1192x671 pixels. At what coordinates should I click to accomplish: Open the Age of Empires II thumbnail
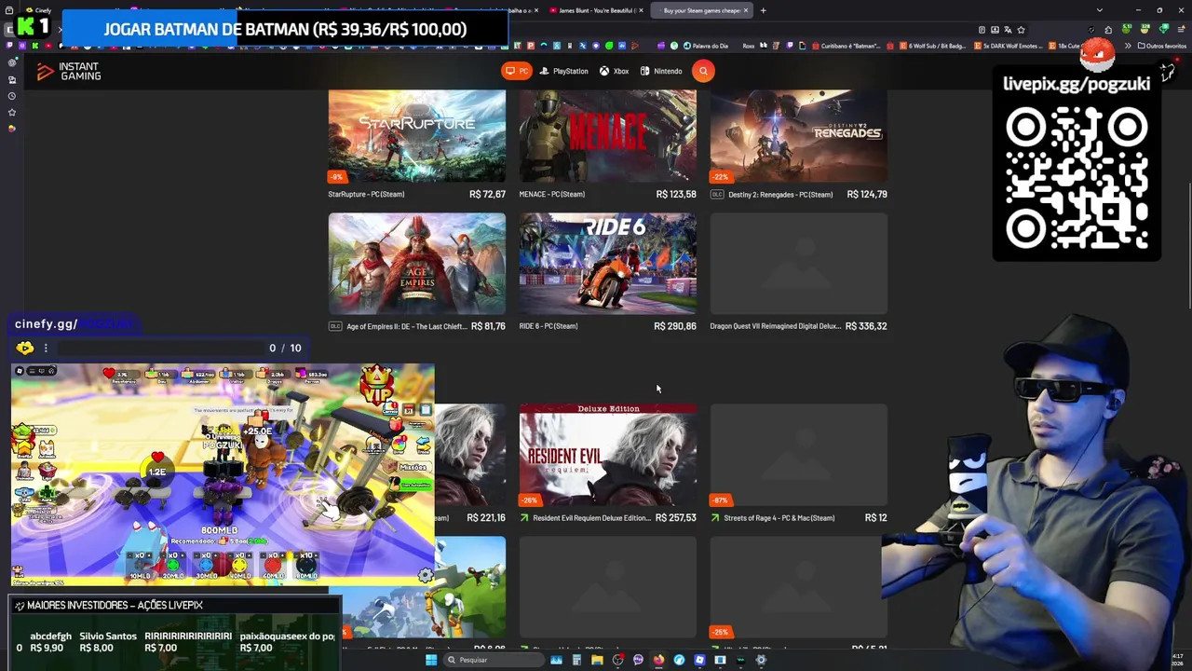[417, 264]
